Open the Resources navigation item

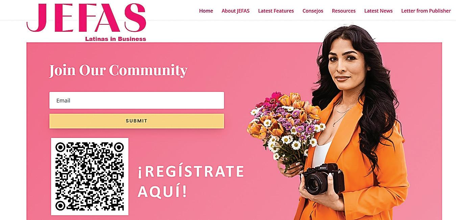343,11
